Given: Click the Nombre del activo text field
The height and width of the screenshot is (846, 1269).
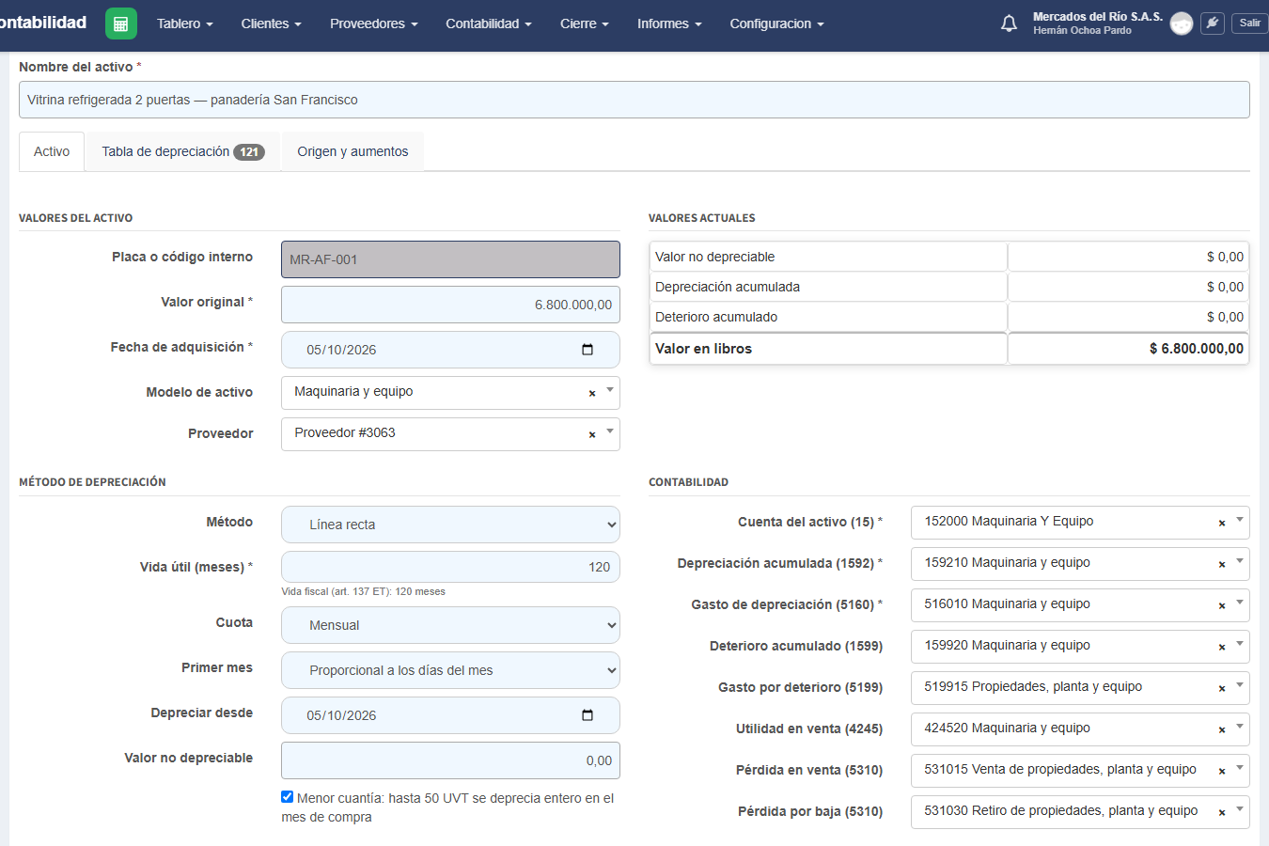Looking at the screenshot, I should click(x=634, y=100).
